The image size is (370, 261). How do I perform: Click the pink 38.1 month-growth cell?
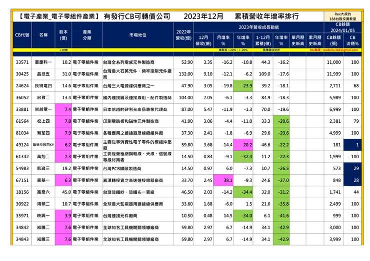(223, 180)
